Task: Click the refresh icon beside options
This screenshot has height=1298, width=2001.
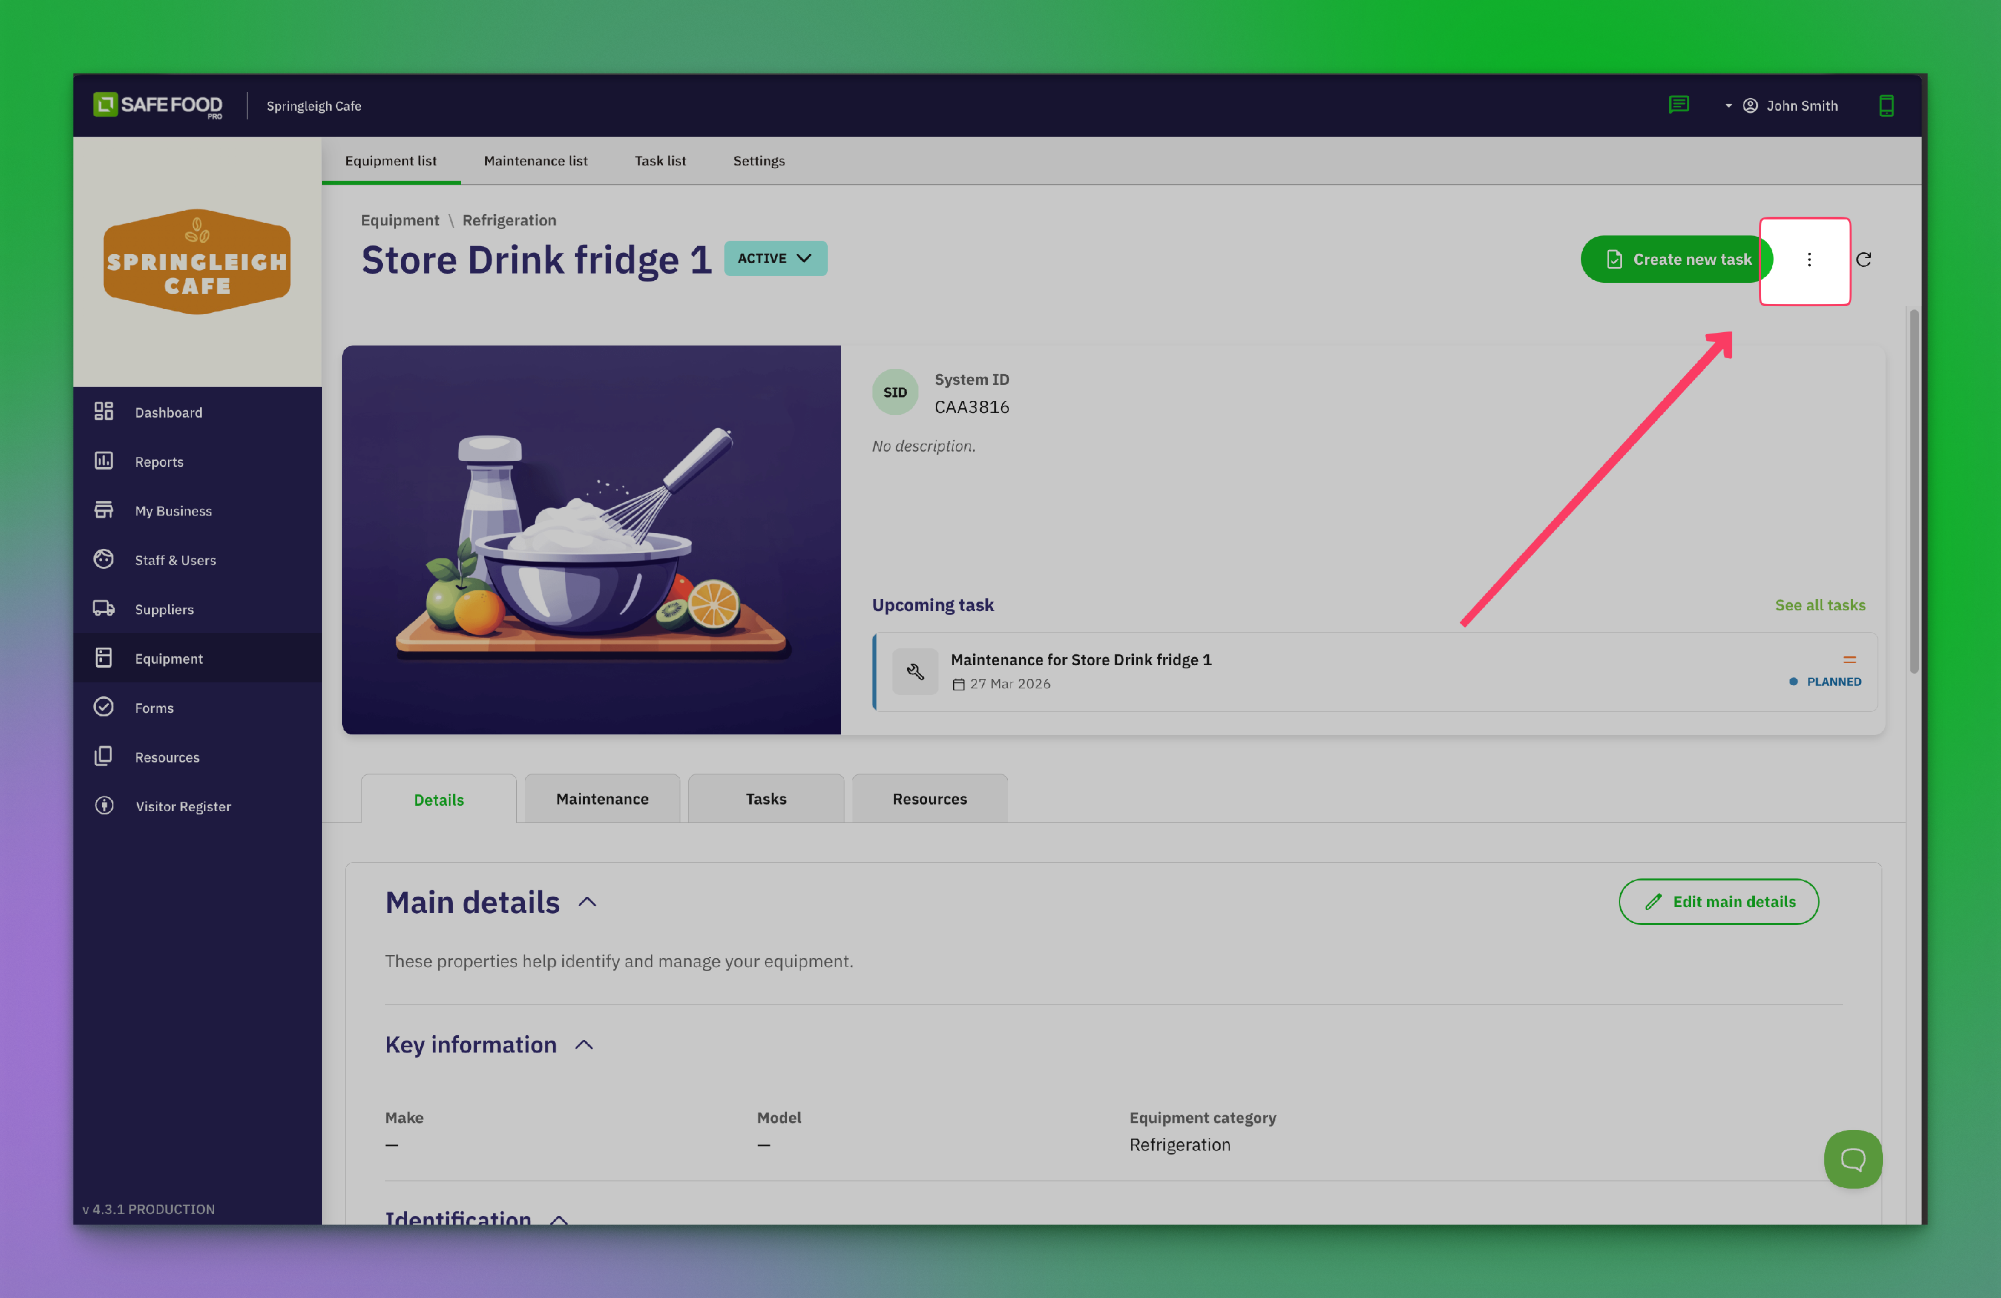Action: click(x=1863, y=259)
